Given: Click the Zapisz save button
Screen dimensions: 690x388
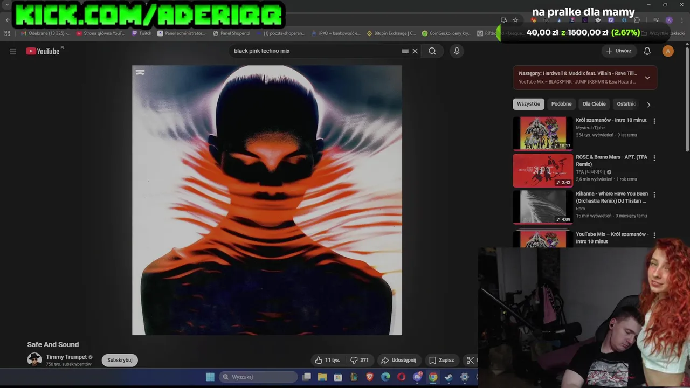Looking at the screenshot, I should tap(441, 360).
